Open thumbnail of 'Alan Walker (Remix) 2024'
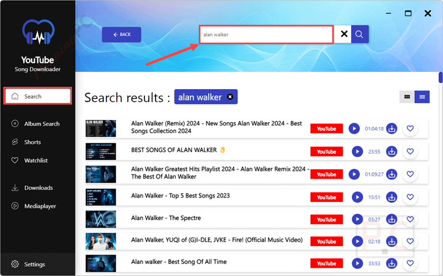 (101, 128)
